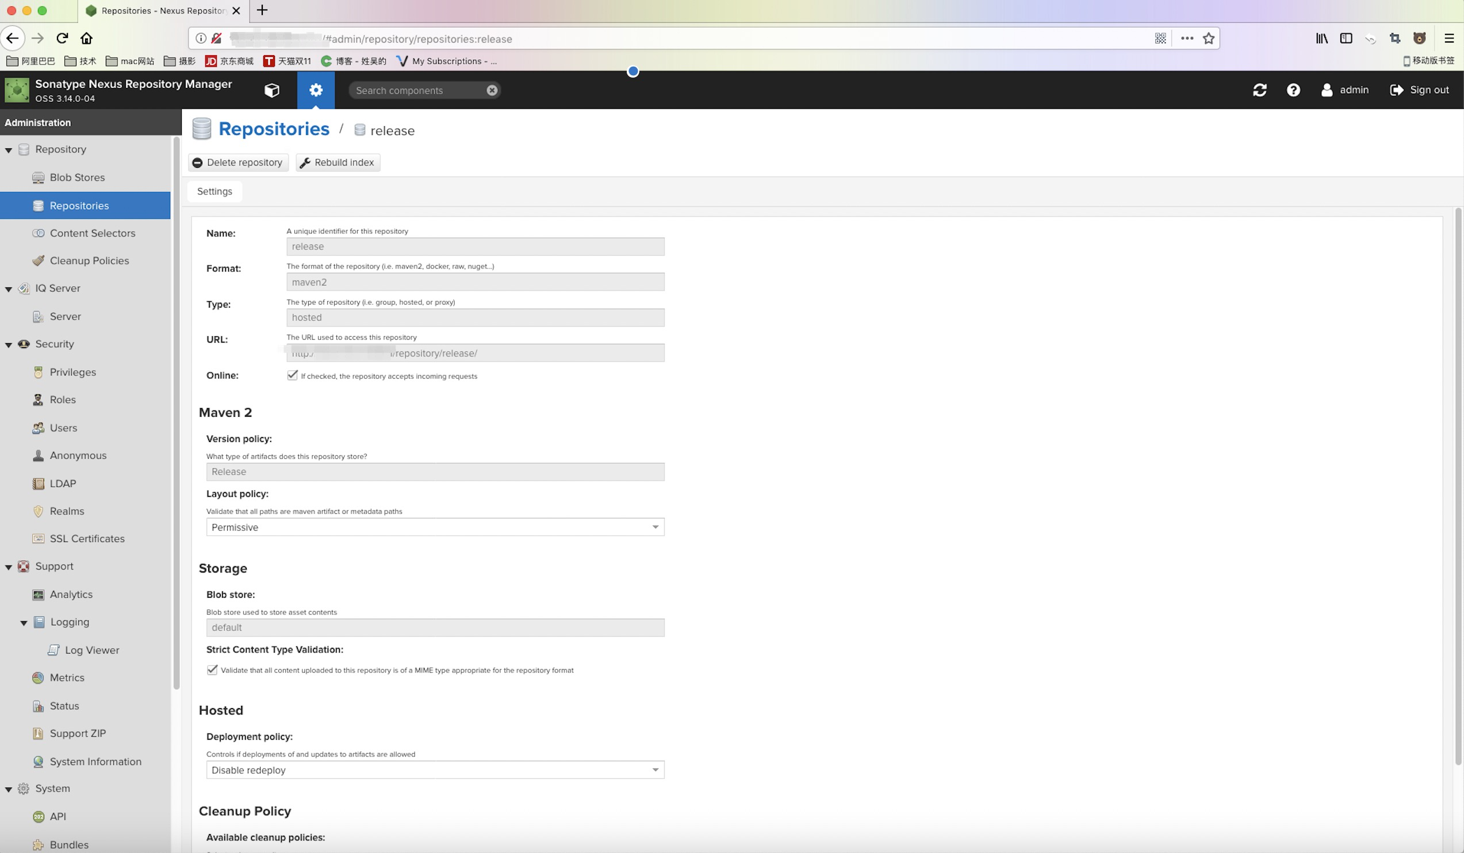1464x853 pixels.
Task: Open the Help question mark icon
Action: point(1293,90)
